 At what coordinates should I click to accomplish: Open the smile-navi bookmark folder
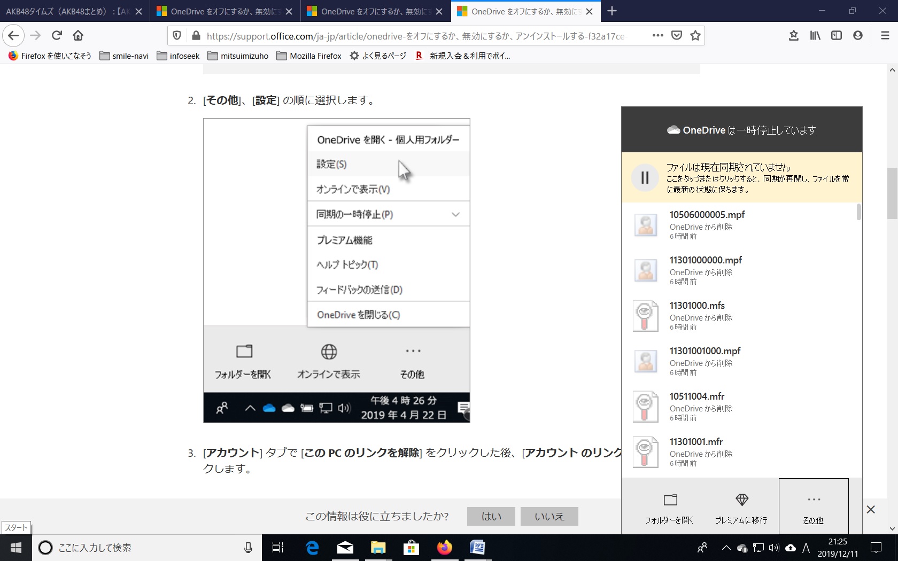[x=124, y=56]
